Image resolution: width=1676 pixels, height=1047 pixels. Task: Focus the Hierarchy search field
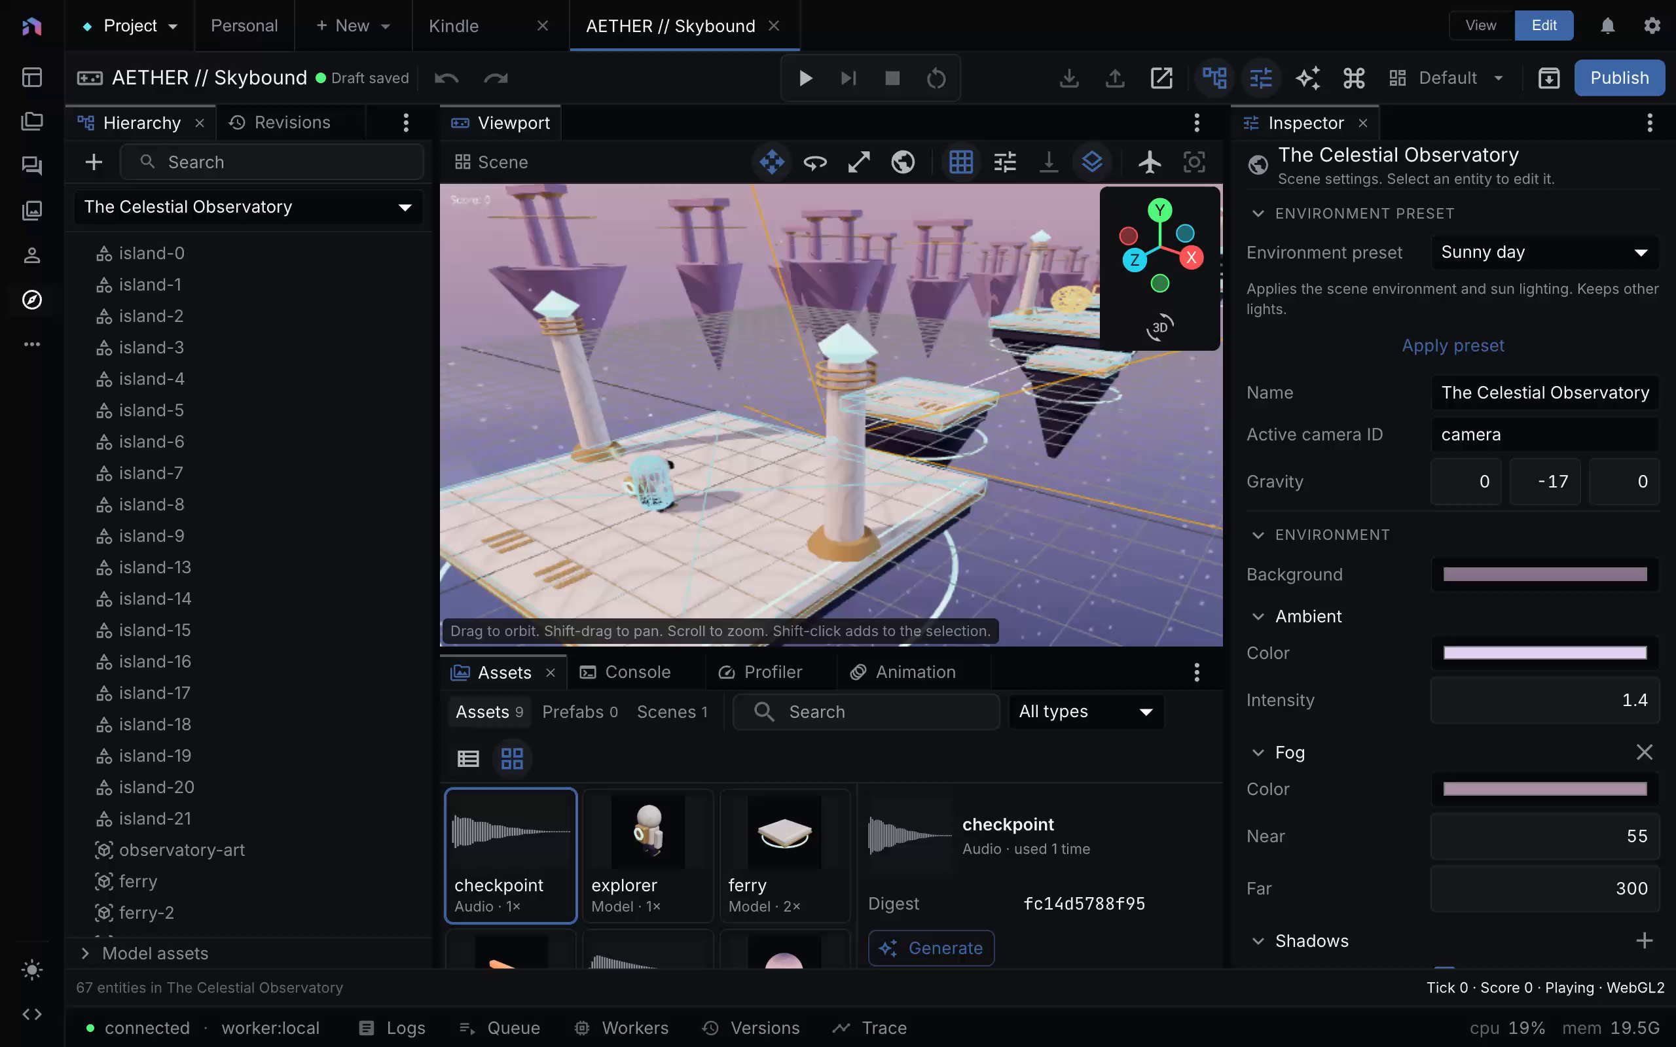[272, 162]
